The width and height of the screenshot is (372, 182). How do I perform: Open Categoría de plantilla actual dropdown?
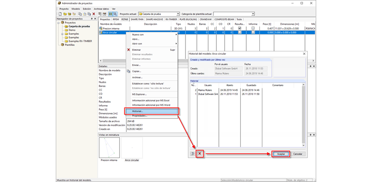point(253,14)
